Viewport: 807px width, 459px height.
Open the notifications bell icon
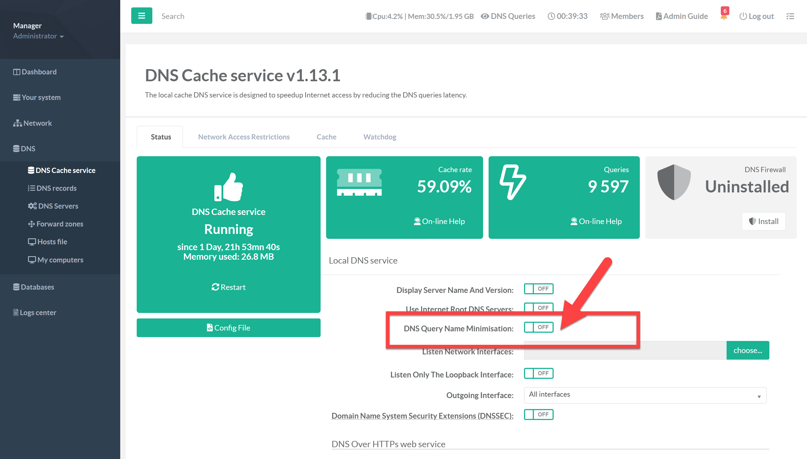click(x=724, y=16)
